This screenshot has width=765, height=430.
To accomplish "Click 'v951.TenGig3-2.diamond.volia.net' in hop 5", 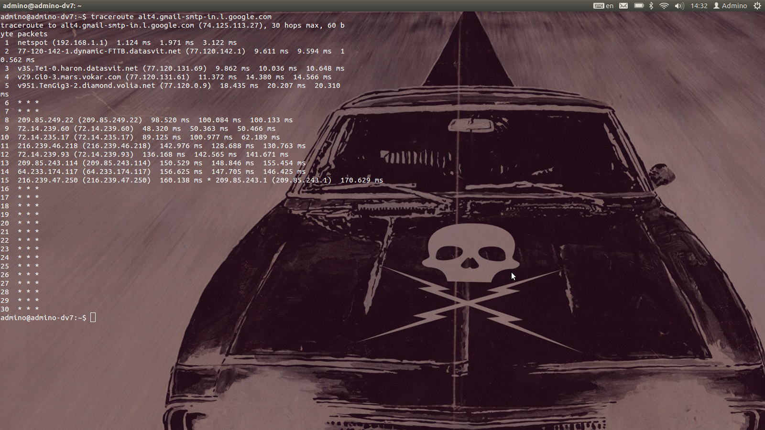I will click(87, 86).
